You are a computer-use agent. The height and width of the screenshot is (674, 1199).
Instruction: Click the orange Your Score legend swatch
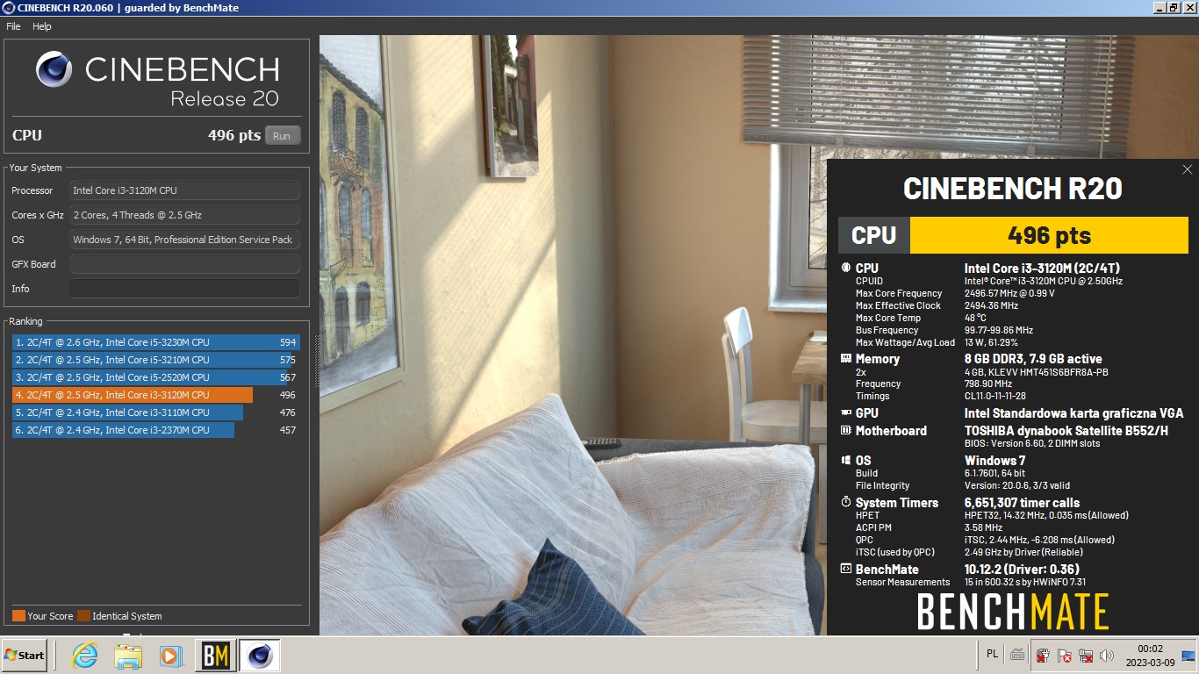(18, 616)
